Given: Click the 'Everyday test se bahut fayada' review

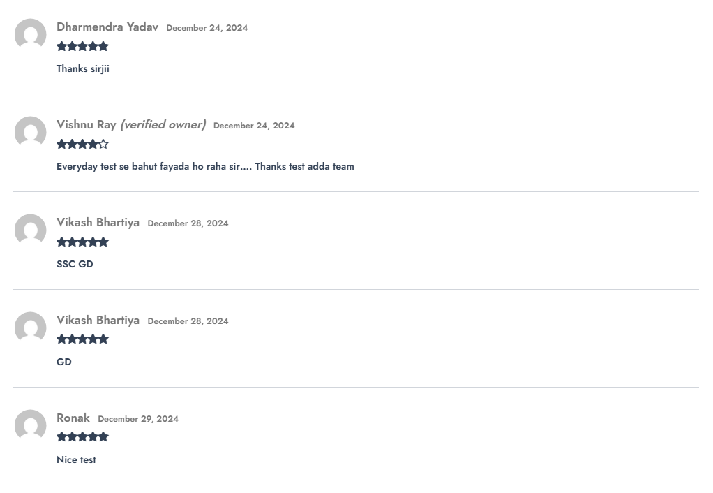Looking at the screenshot, I should 205,166.
